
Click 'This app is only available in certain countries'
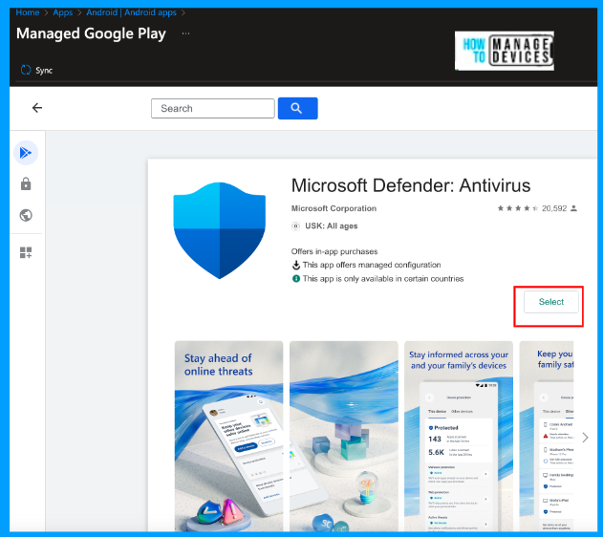tap(383, 279)
